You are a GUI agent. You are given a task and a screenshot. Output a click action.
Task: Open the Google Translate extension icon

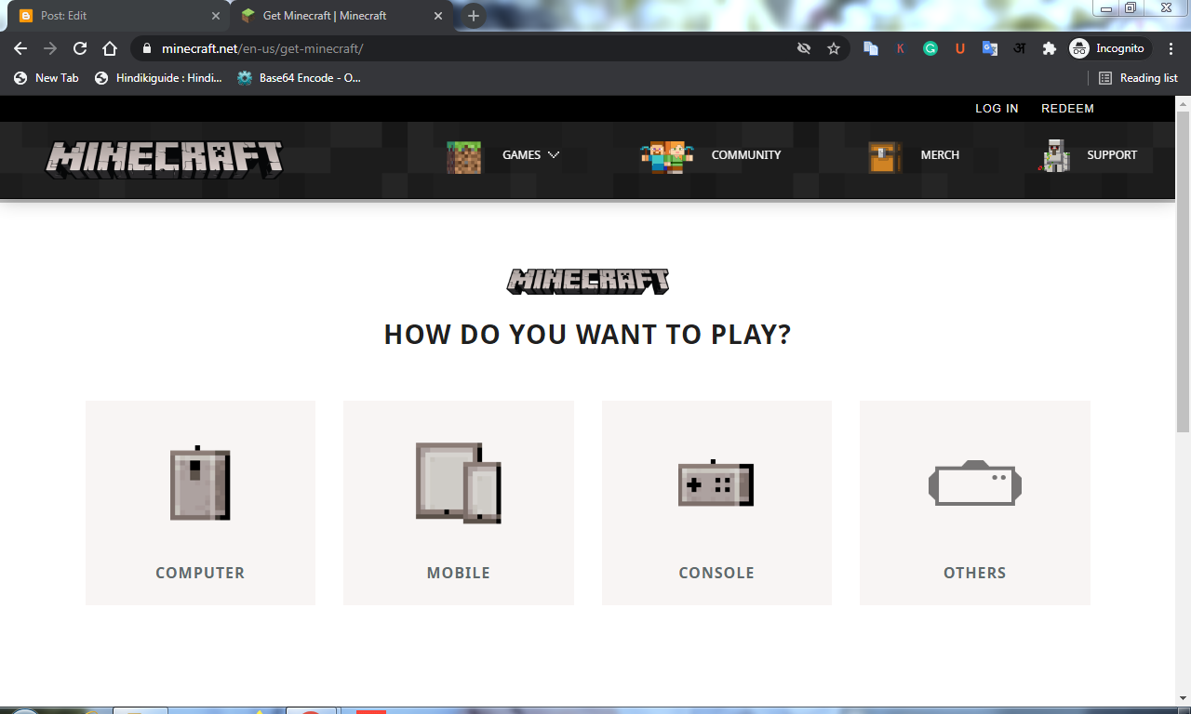click(x=990, y=48)
